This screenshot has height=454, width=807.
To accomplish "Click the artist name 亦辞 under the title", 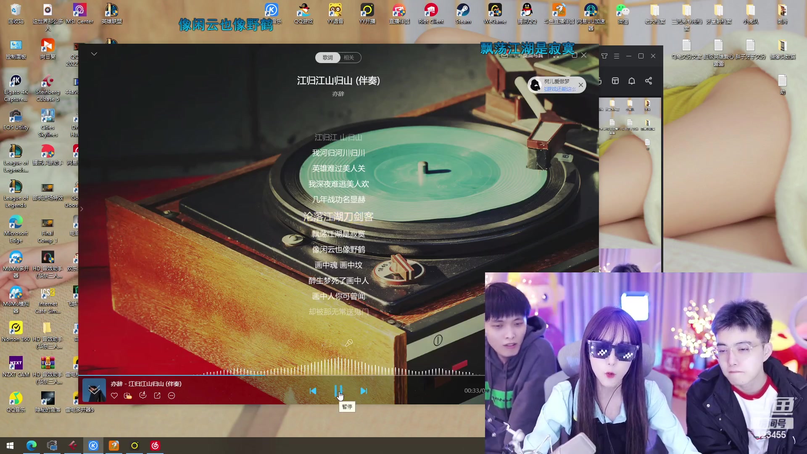I will (x=338, y=94).
